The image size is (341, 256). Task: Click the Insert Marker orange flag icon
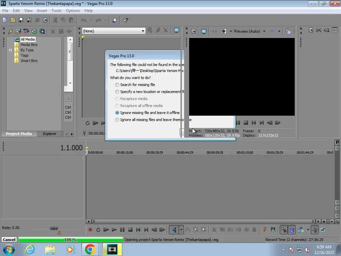pos(265,230)
